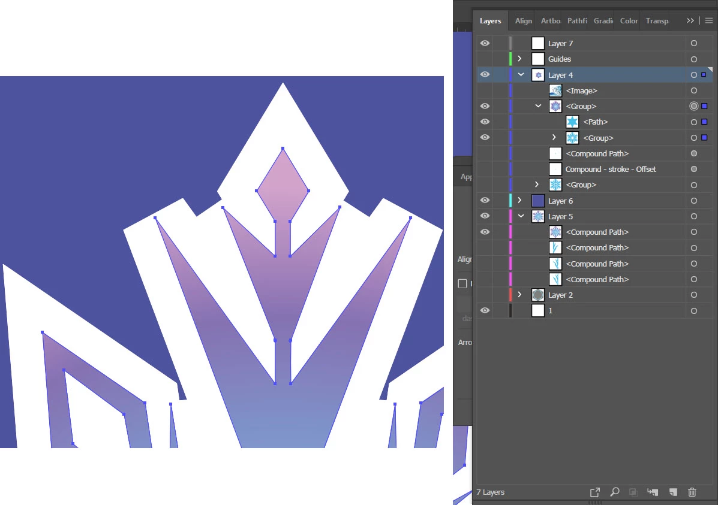
Task: Click the target circle for the <Path> row
Action: (x=694, y=122)
